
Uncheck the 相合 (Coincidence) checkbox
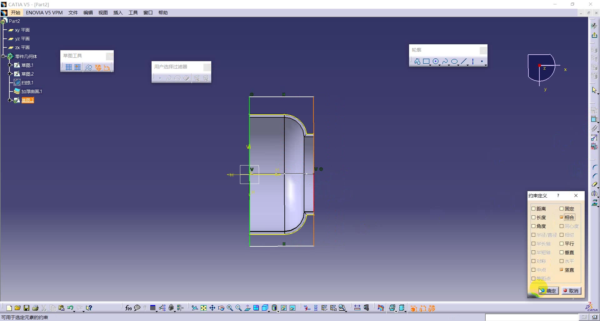coord(562,217)
